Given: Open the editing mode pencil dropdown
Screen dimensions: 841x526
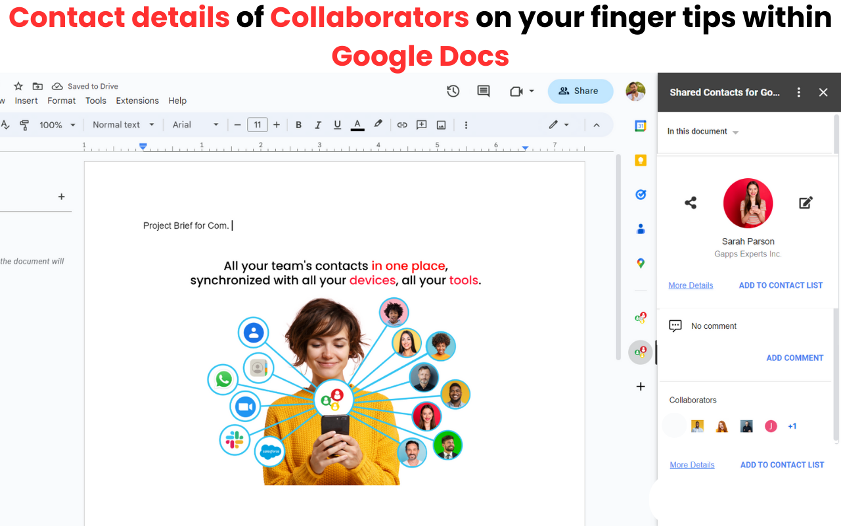Looking at the screenshot, I should [559, 125].
